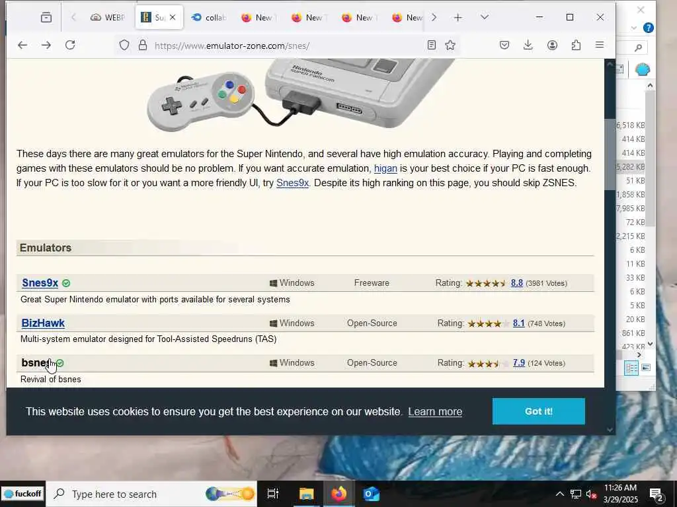
Task: List all tabs dropdown
Action: pos(485,17)
